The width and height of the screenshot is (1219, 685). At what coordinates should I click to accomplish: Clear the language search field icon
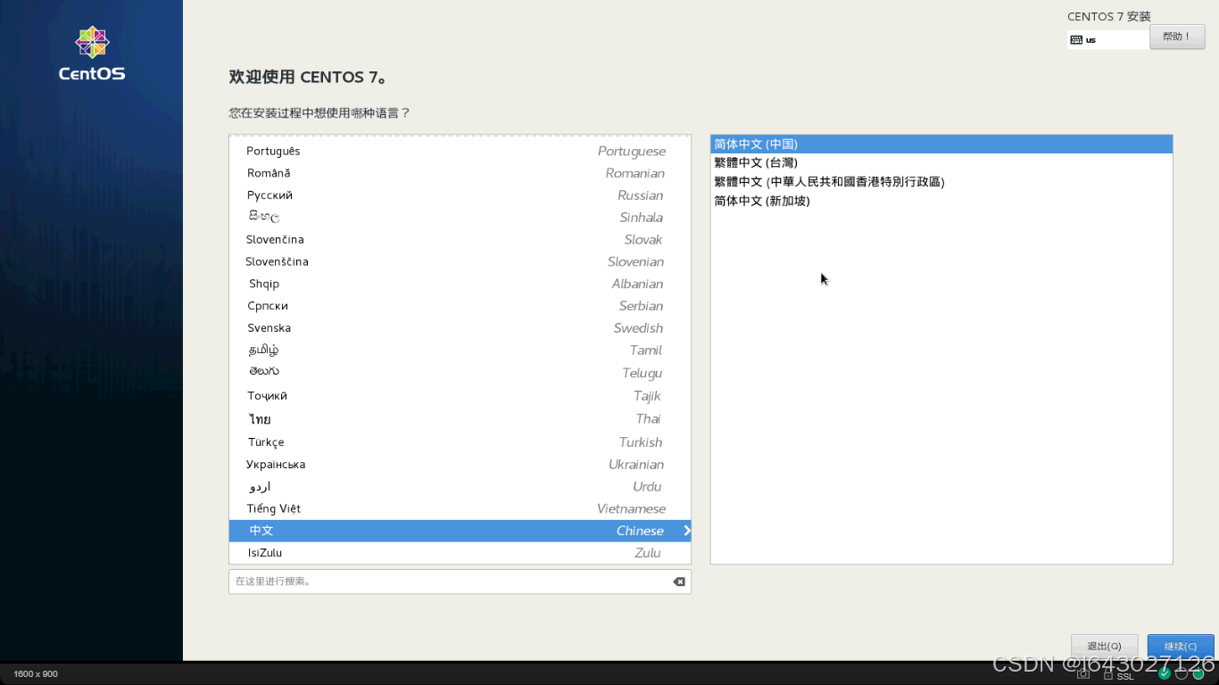click(679, 582)
